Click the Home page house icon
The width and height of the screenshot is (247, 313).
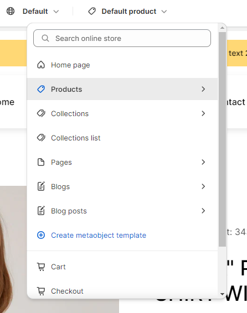click(41, 65)
